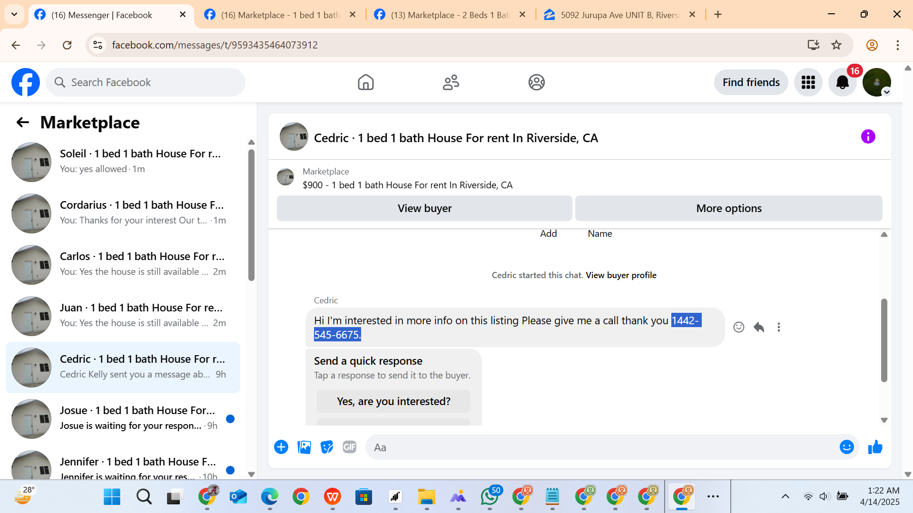Viewport: 913px width, 513px height.
Task: Choose a sticker from the sticker icon
Action: pyautogui.click(x=327, y=447)
